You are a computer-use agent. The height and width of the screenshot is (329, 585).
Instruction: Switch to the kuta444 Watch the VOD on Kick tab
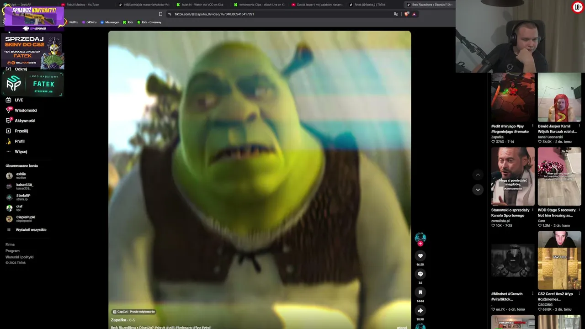[201, 5]
